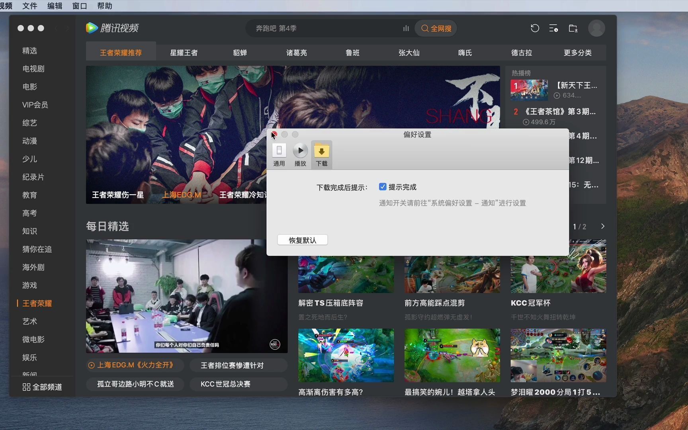Switch to the 鲁班 tab
Screen dimensions: 688x430
[x=352, y=53]
